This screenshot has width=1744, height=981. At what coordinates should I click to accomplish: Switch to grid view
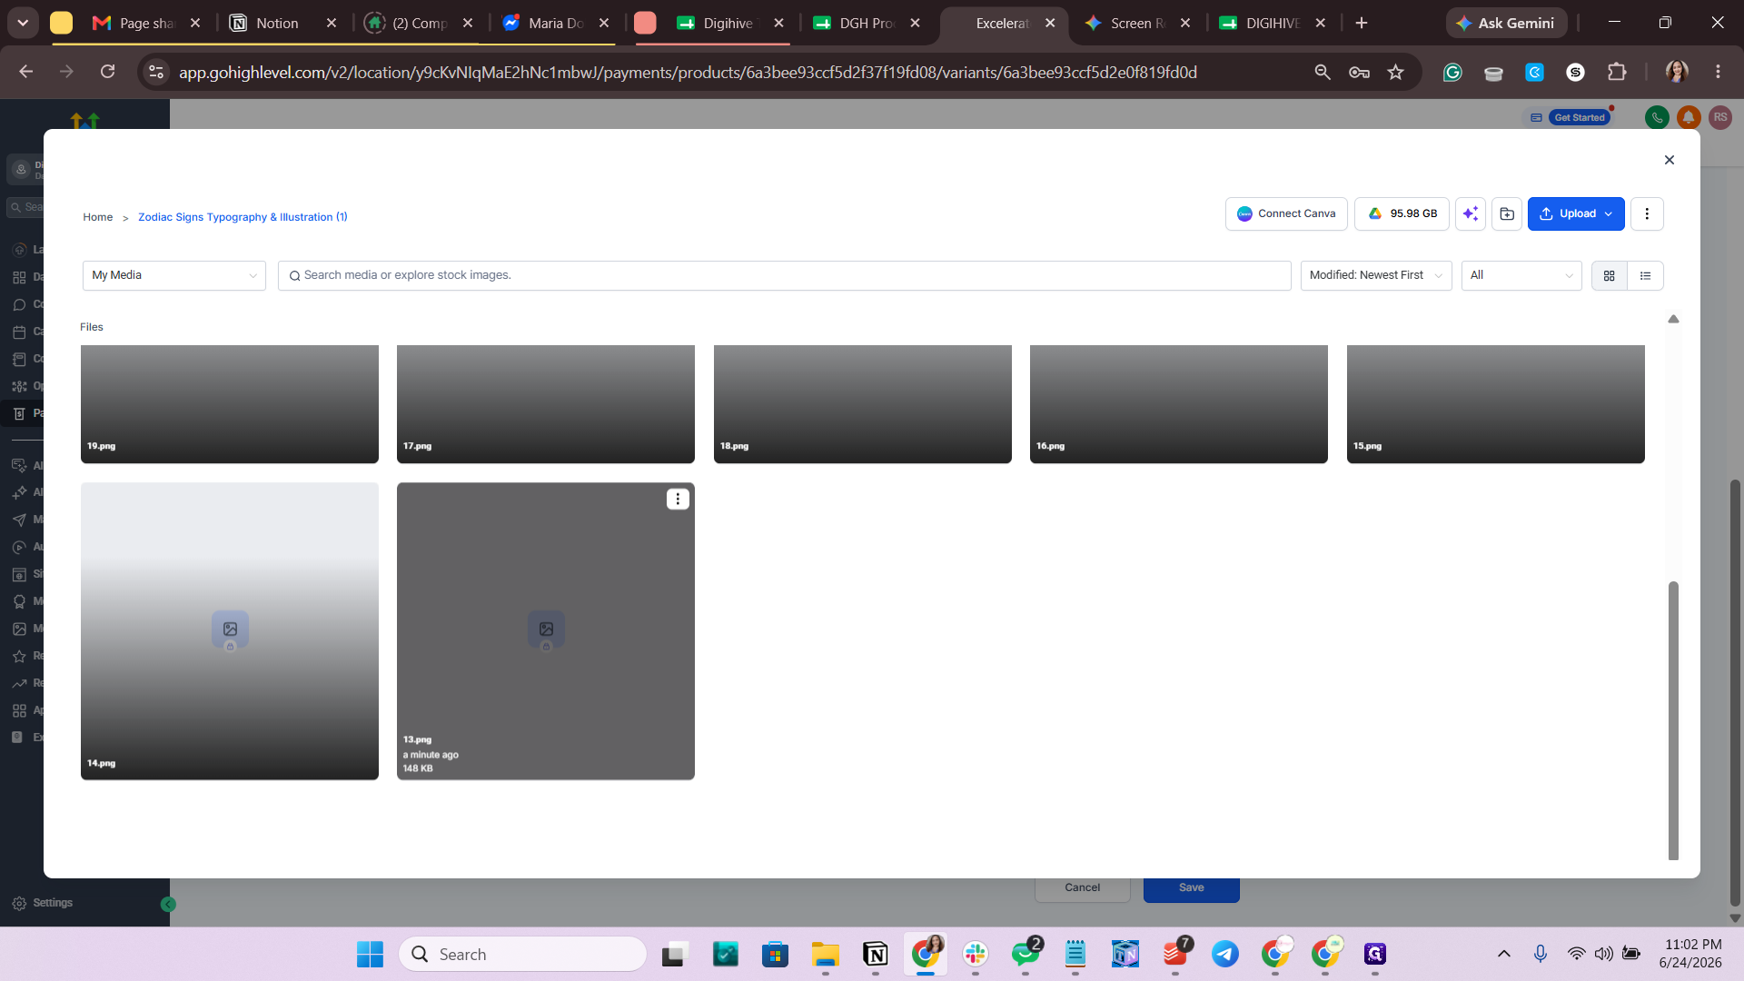point(1610,275)
